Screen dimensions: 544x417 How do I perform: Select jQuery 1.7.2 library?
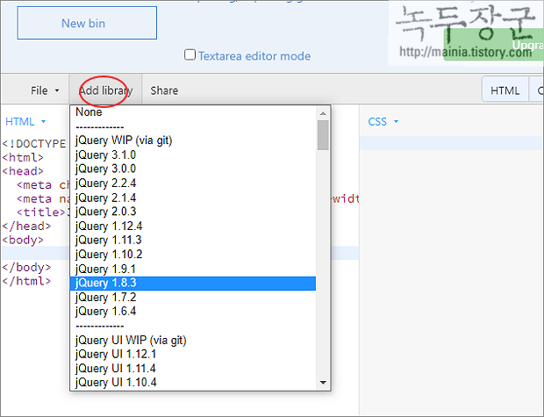(193, 298)
